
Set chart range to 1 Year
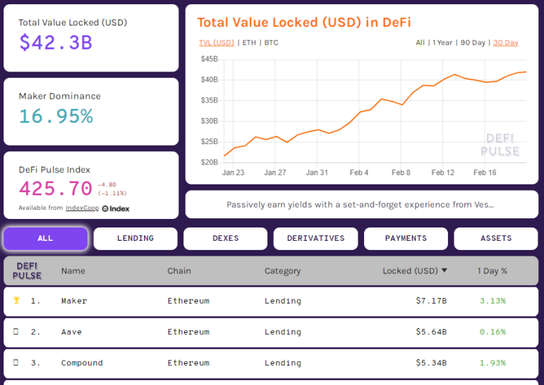click(442, 43)
